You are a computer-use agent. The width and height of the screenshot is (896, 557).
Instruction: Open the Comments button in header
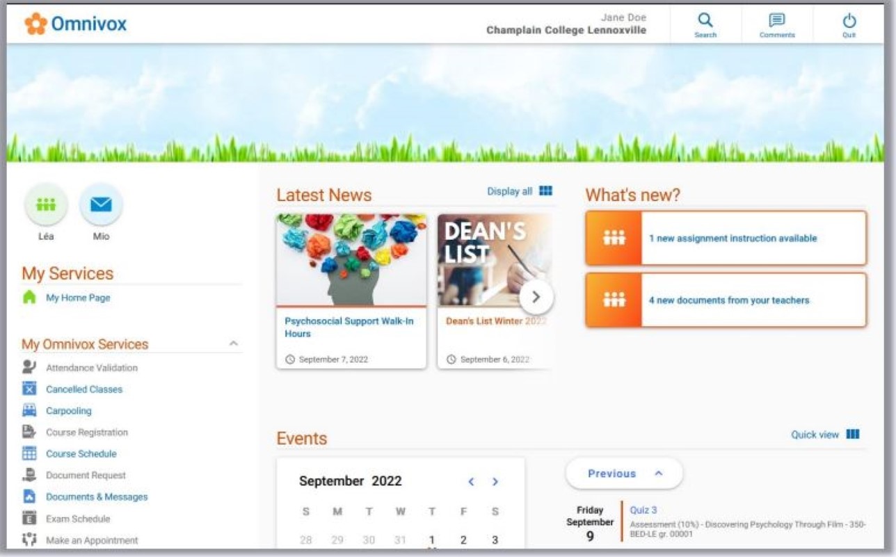[x=777, y=25]
